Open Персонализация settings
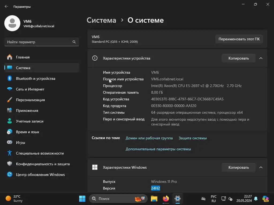Viewport: 274px width, 205px height. [x=41, y=100]
